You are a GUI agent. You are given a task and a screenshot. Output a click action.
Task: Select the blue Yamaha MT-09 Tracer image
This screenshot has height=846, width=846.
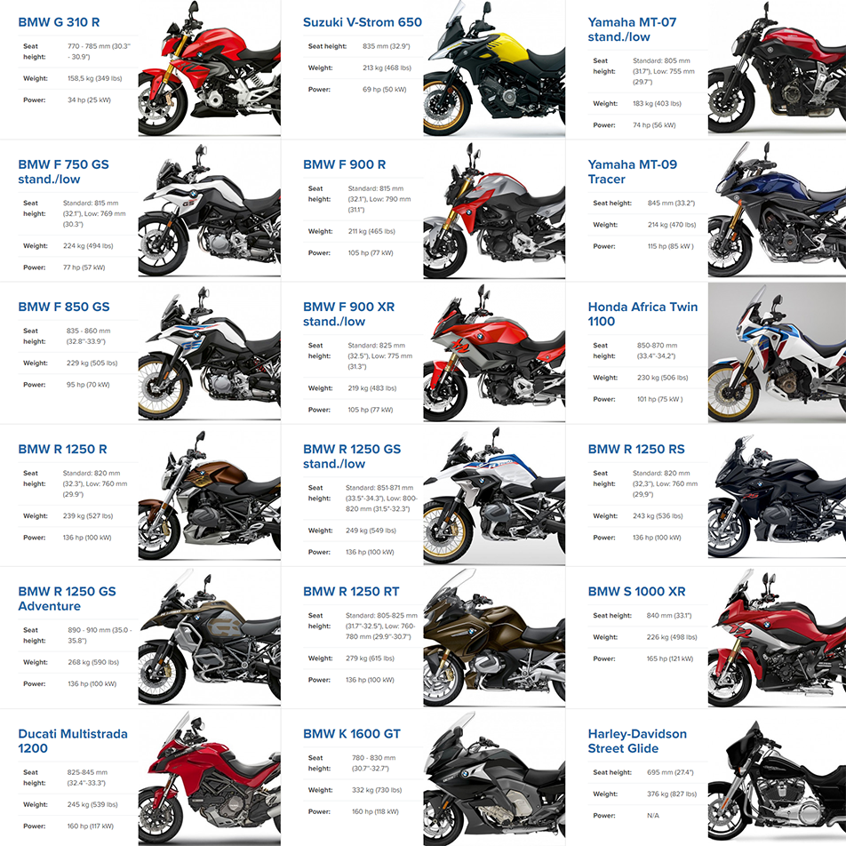(x=777, y=211)
